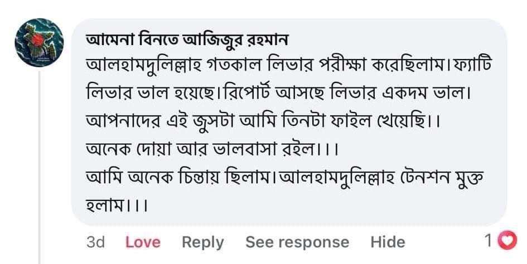Viewport: 527px width, 264px height.
Task: Click Reply under the comment
Action: click(203, 242)
